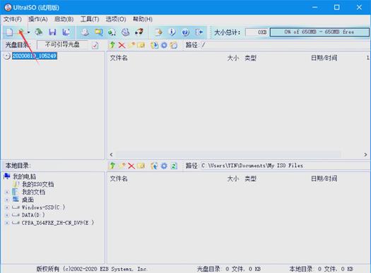Click the Open CD/DVD disc toolbar icon
The width and height of the screenshot is (371, 273).
(x=39, y=32)
